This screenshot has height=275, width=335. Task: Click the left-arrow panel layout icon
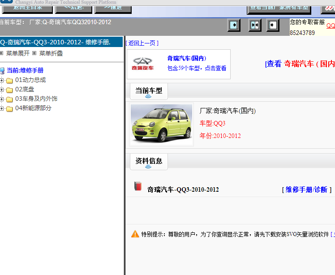coord(273,25)
